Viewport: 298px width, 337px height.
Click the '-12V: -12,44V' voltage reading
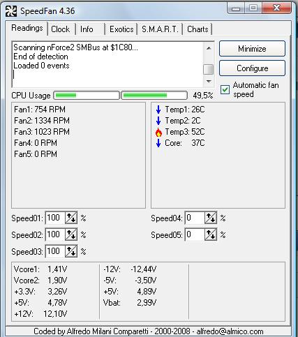[130, 269]
